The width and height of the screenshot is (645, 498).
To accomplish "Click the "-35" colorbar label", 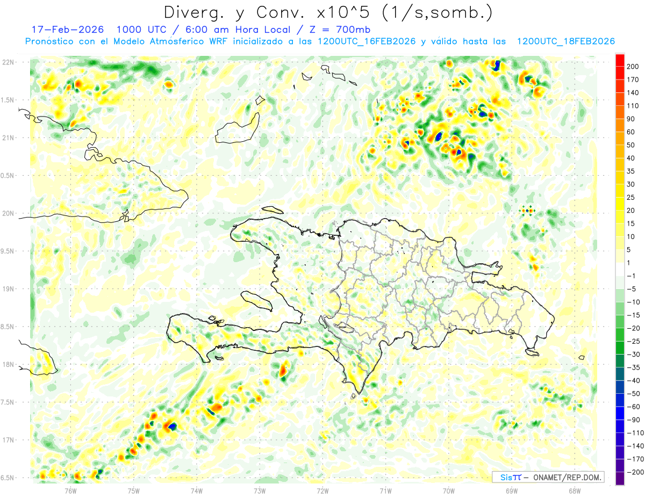I will coord(633,368).
